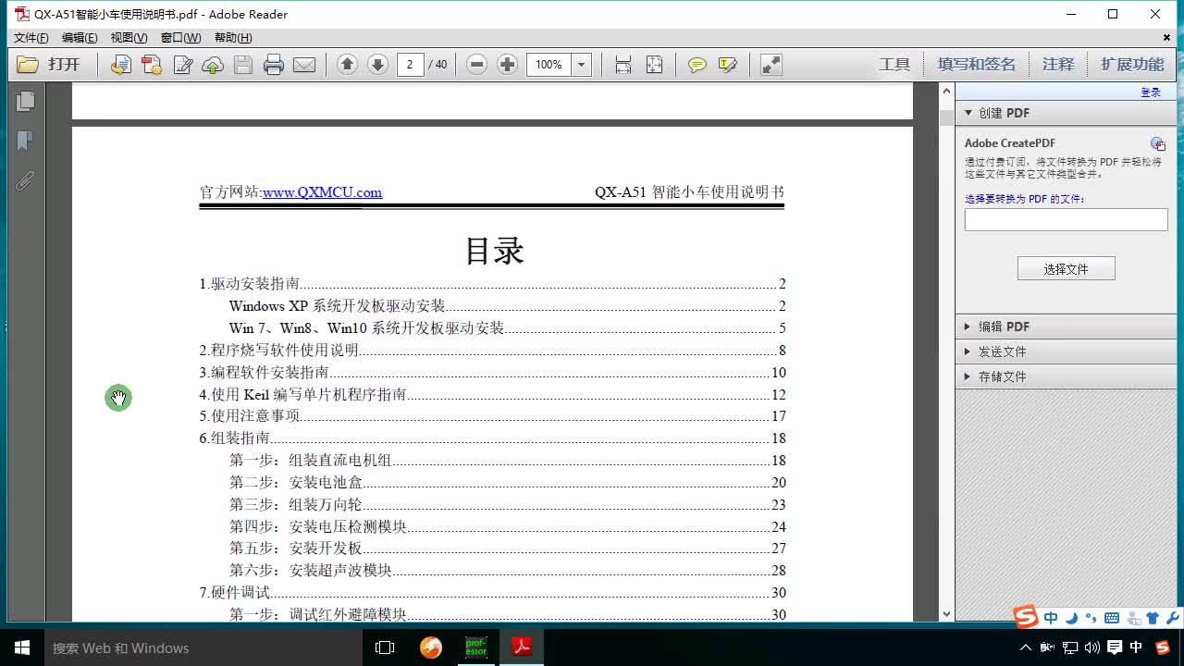This screenshot has height=666, width=1184.
Task: Close document with menu bar x
Action: tap(1166, 38)
